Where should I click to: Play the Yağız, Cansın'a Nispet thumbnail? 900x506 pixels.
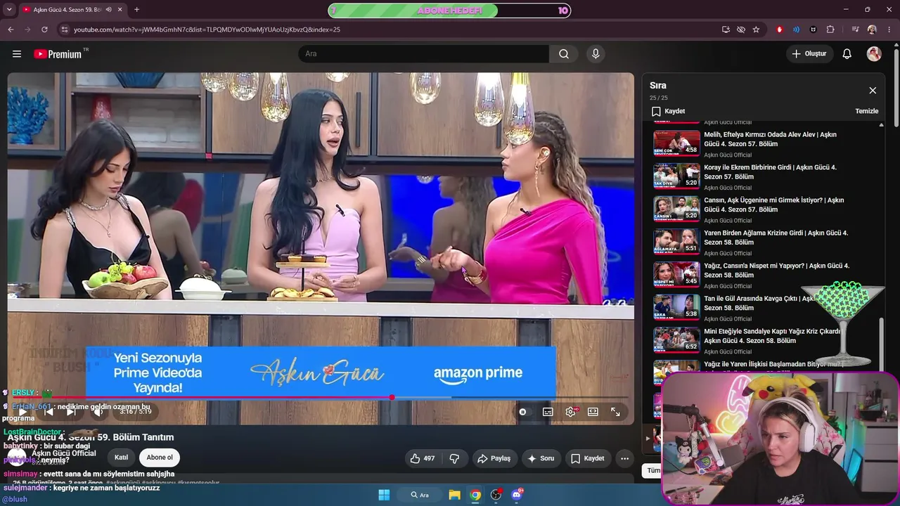click(x=676, y=275)
